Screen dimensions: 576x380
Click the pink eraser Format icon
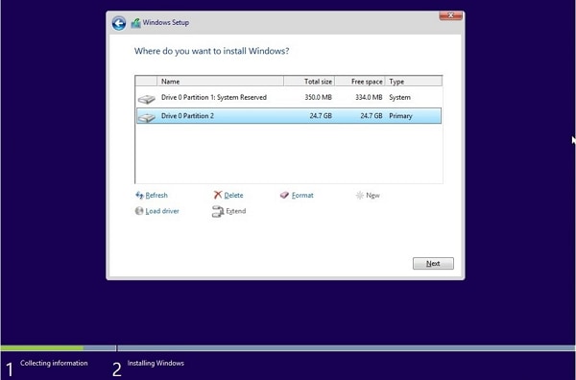tap(284, 195)
